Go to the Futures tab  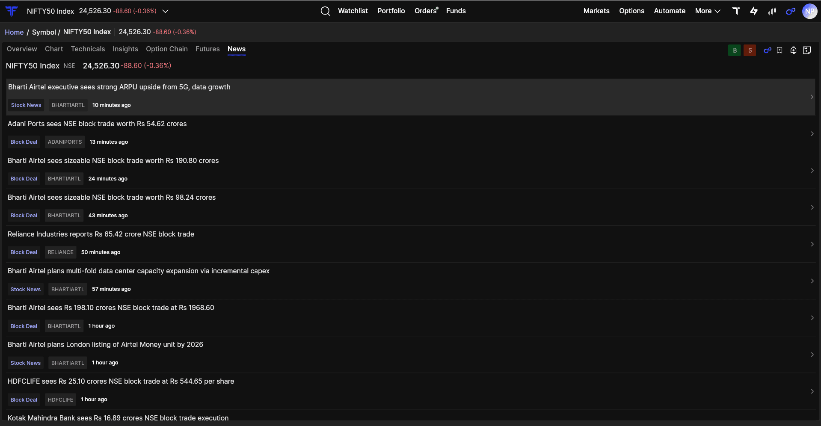coord(207,49)
